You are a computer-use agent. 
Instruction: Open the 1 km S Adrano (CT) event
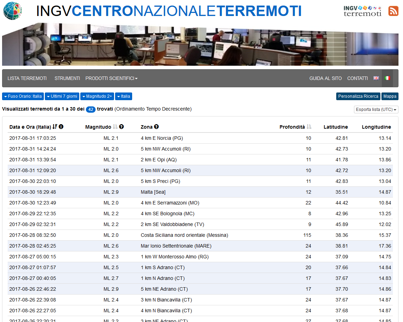click(x=163, y=267)
